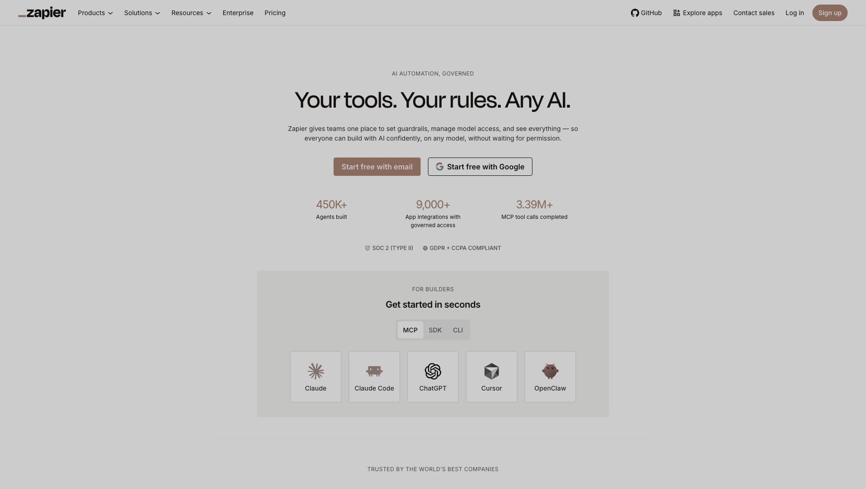
Task: Click the ChatGPT card label
Action: [x=433, y=388]
